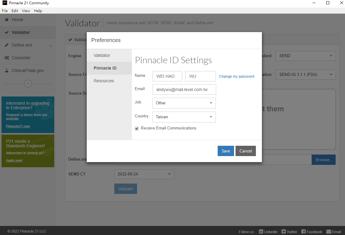Open the Job dropdown

[x=184, y=103]
